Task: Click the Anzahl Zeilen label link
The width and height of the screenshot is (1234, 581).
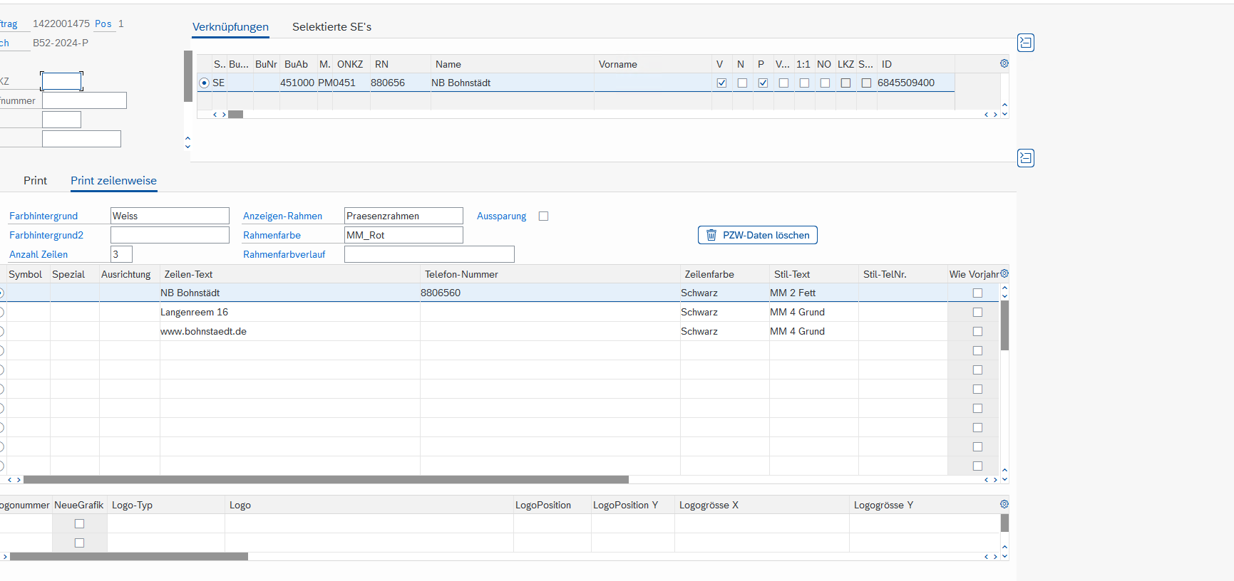Action: click(x=38, y=254)
